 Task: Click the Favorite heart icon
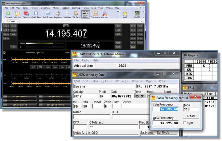pyautogui.click(x=26, y=15)
